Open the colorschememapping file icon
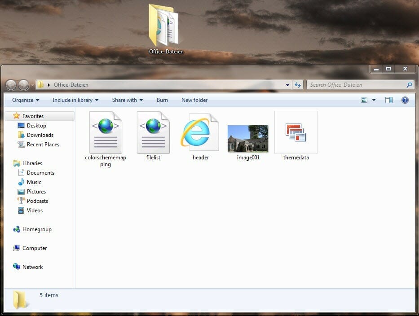Image resolution: width=419 pixels, height=316 pixels. [106, 132]
